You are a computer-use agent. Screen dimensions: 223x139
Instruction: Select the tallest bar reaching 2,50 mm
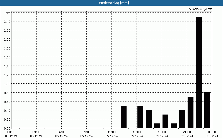coord(199,72)
